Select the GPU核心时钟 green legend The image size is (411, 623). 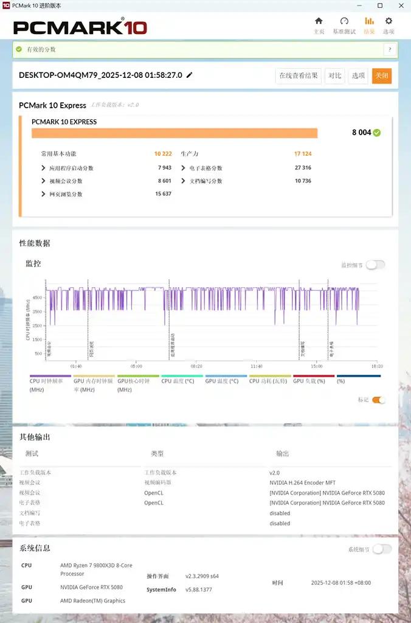tap(138, 383)
